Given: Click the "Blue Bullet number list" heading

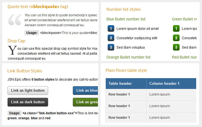Looking at the screenshot, I should pos(126,19).
